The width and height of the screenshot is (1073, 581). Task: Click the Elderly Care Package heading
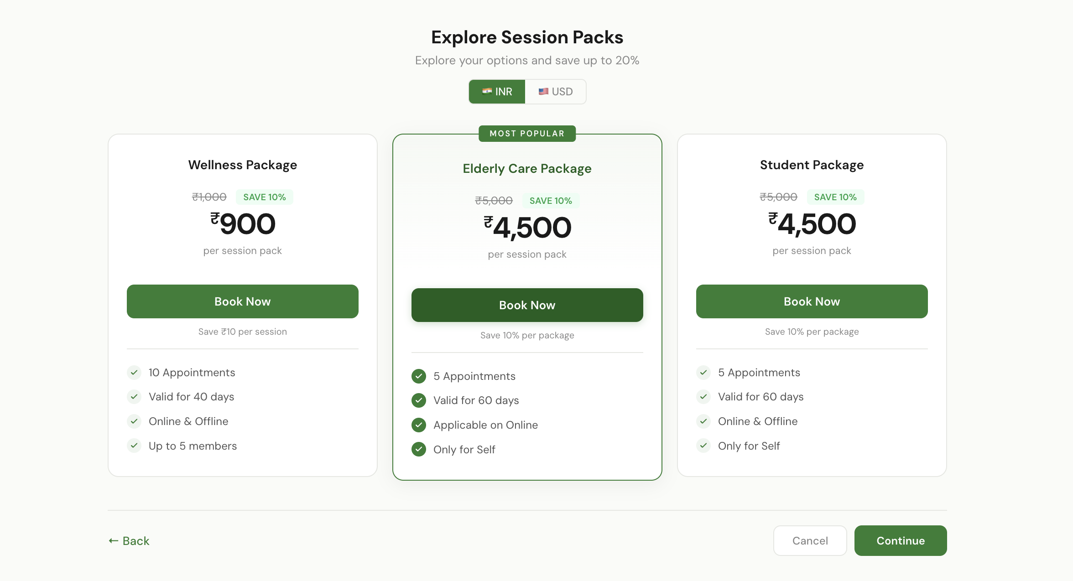[527, 169]
